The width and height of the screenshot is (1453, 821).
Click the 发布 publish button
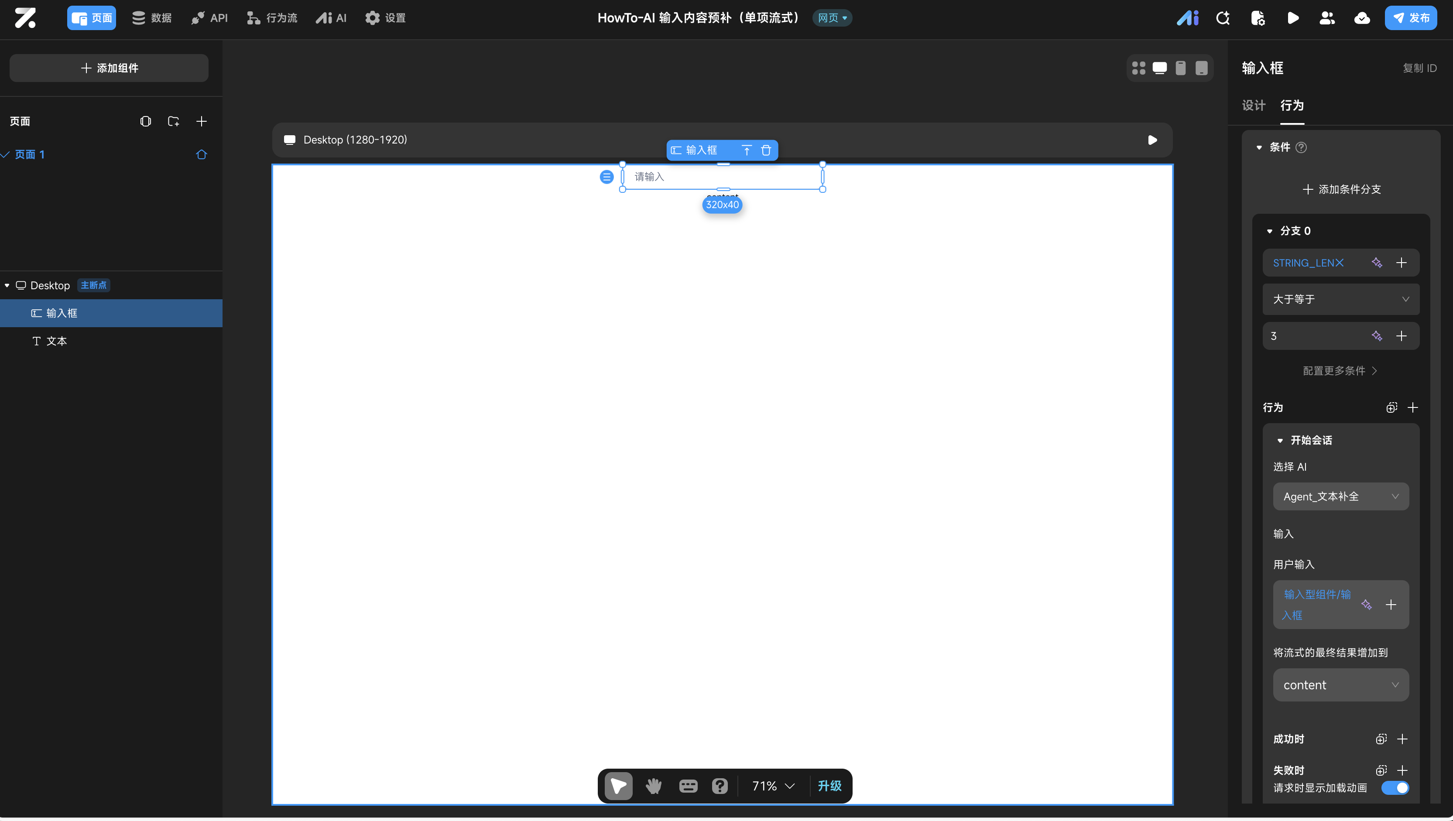click(x=1410, y=18)
